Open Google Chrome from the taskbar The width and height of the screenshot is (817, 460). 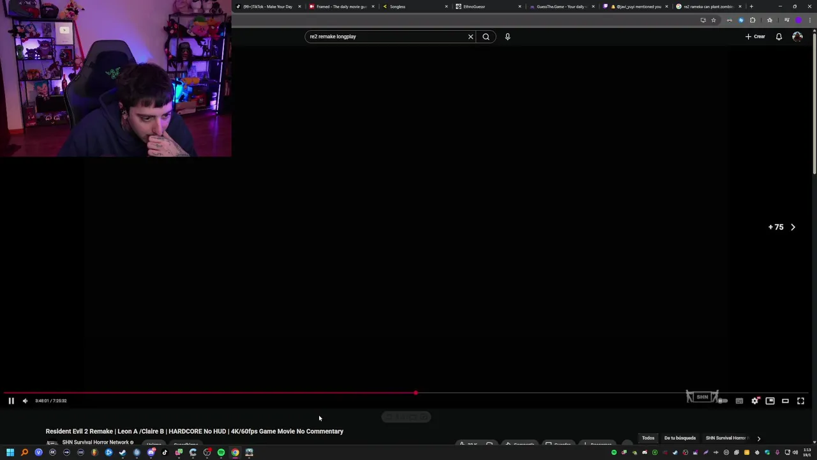point(236,452)
